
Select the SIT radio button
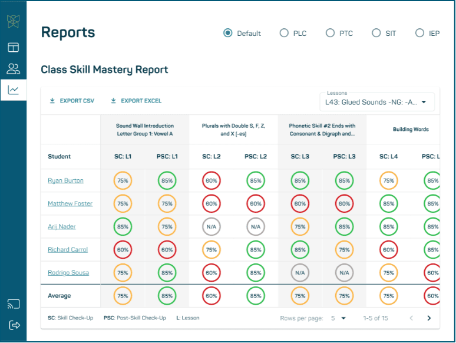coord(376,33)
